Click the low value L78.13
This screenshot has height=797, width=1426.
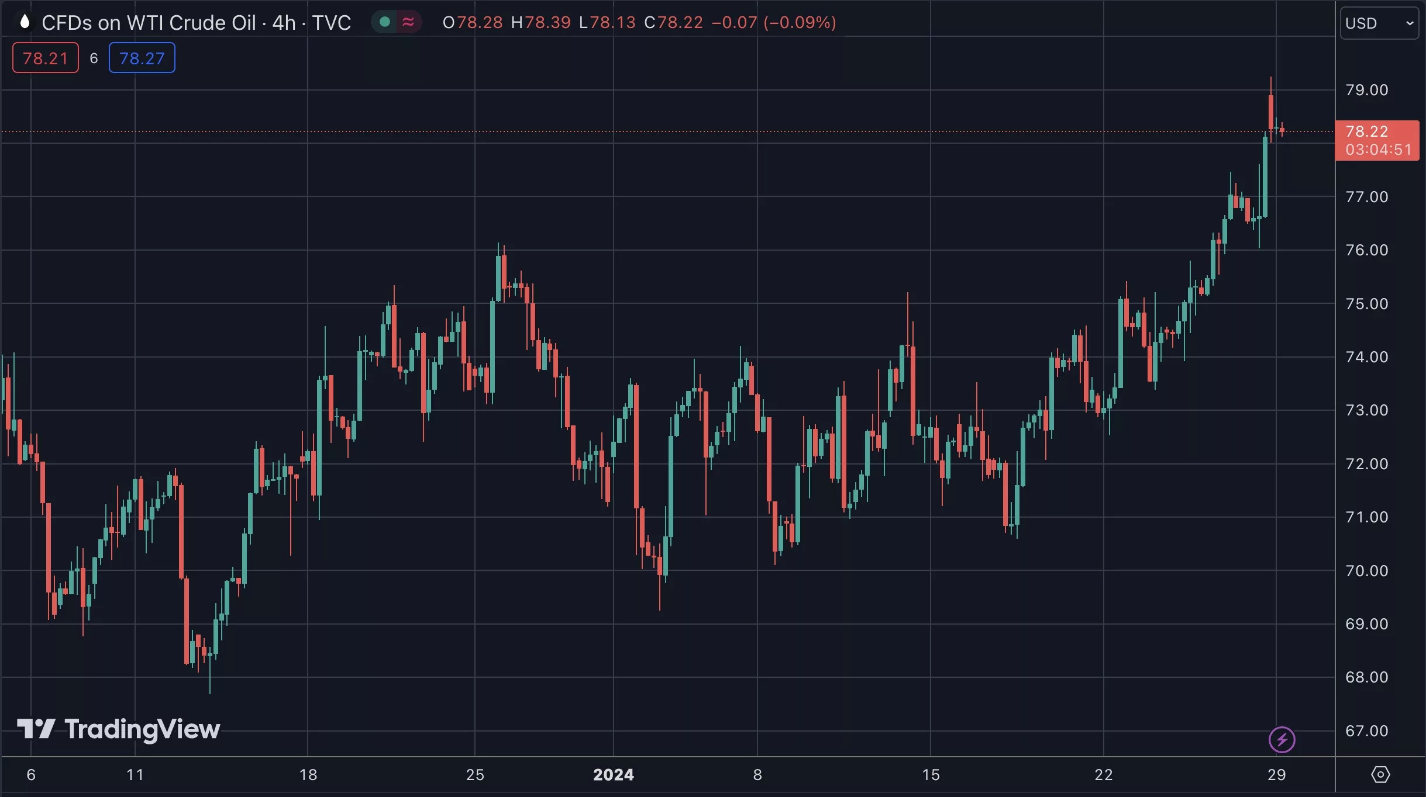pos(607,23)
